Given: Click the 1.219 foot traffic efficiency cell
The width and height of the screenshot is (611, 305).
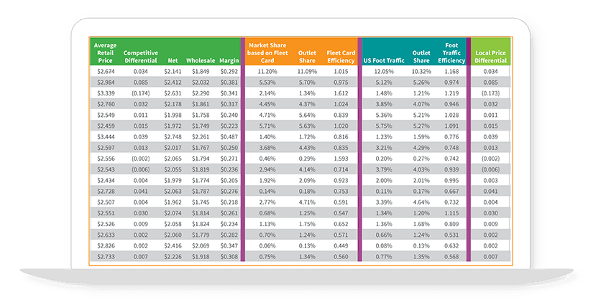Looking at the screenshot, I should (451, 93).
